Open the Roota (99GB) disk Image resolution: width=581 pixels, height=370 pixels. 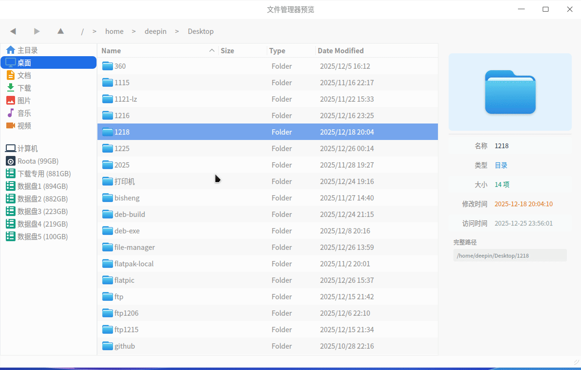click(48, 161)
